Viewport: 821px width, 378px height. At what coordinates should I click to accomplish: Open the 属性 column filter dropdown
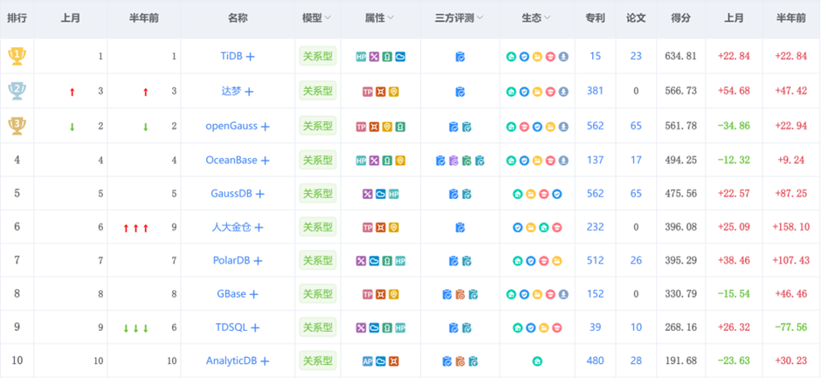390,18
